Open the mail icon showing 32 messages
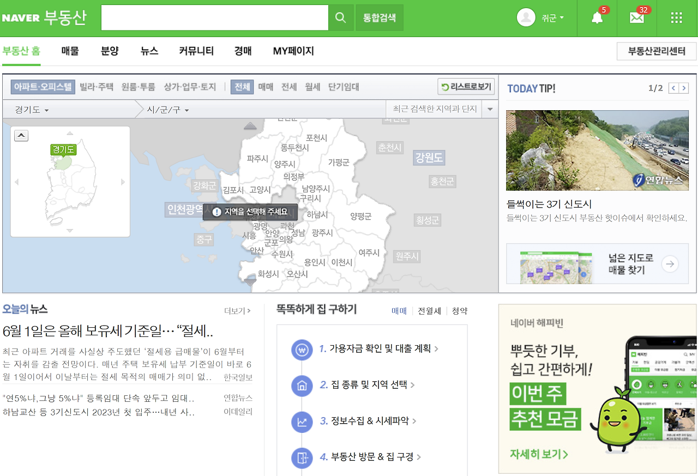698x476 pixels. pyautogui.click(x=636, y=18)
